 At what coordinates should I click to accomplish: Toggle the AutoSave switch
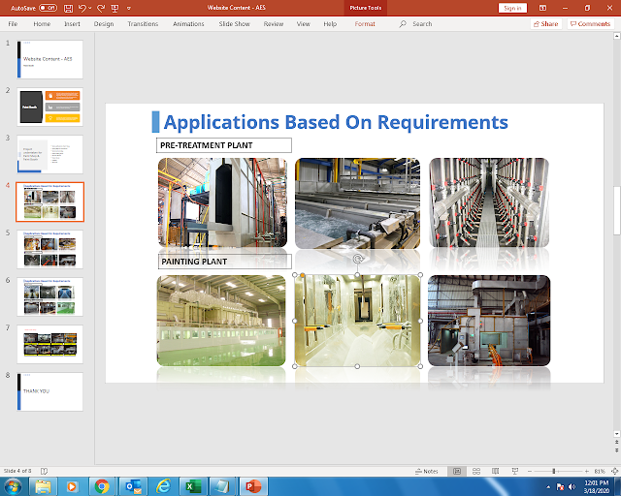pos(48,8)
